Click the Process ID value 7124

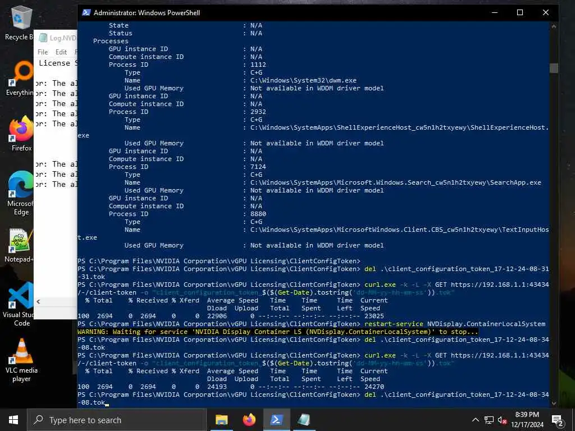tap(258, 167)
